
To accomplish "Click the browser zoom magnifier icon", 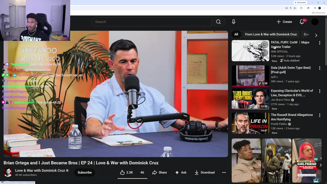I will coord(290,8).
